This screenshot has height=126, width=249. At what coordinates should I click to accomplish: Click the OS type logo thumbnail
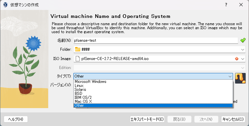click(x=240, y=78)
